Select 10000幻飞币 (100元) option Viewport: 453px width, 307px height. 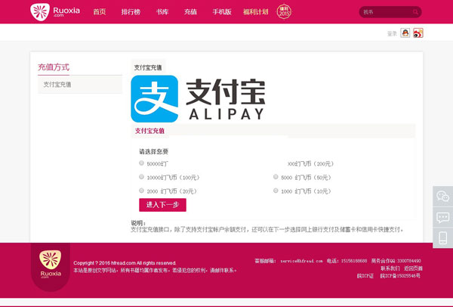pos(141,177)
